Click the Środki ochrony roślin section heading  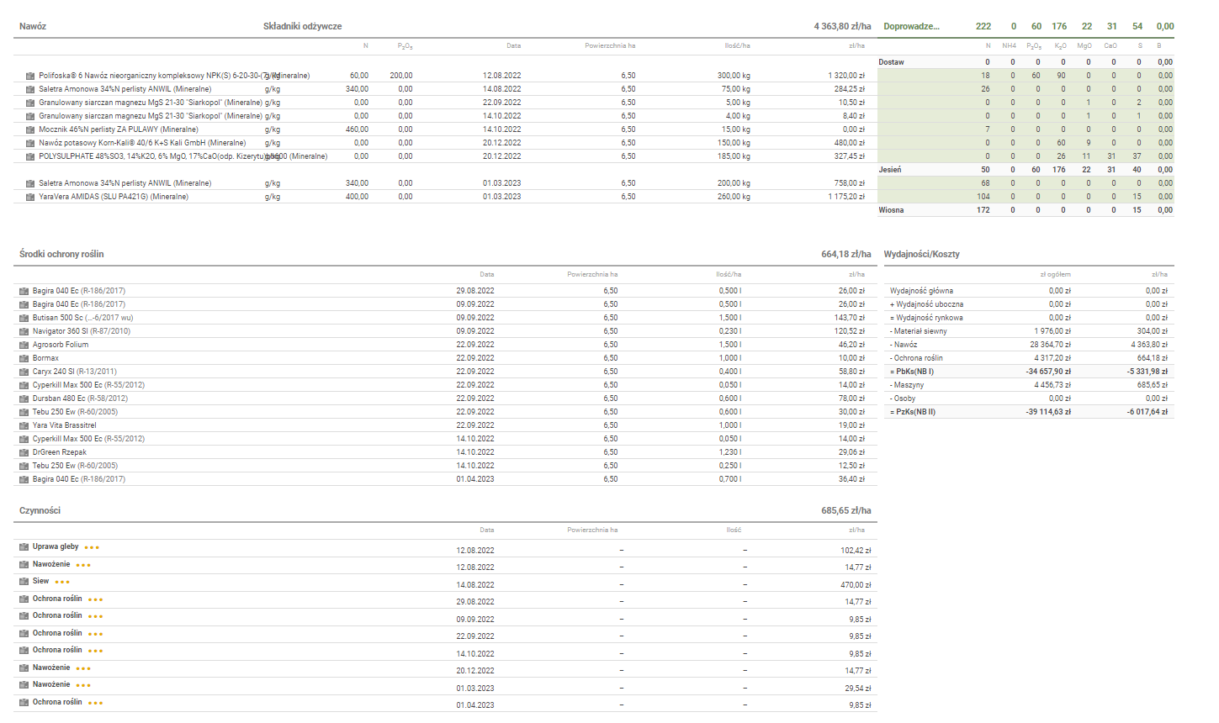coord(61,254)
